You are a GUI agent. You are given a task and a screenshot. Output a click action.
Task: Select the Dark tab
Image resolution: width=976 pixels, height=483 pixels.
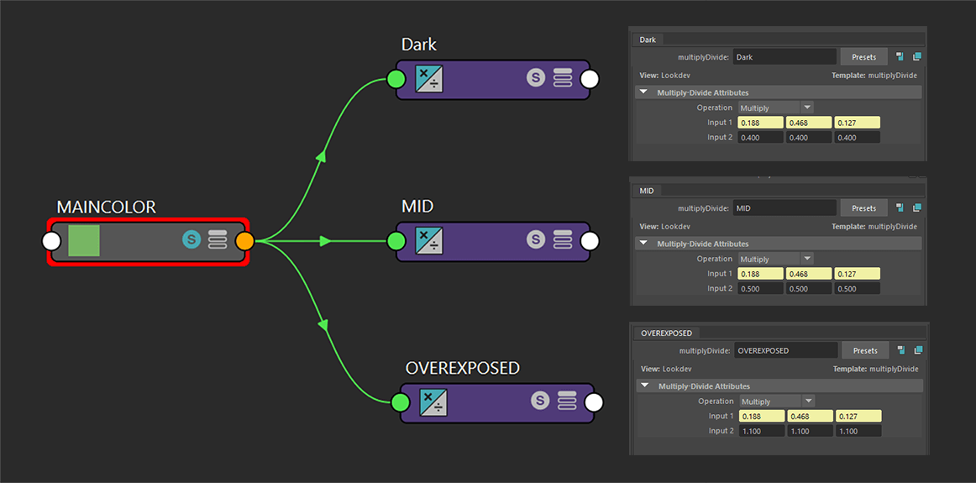[x=648, y=39]
